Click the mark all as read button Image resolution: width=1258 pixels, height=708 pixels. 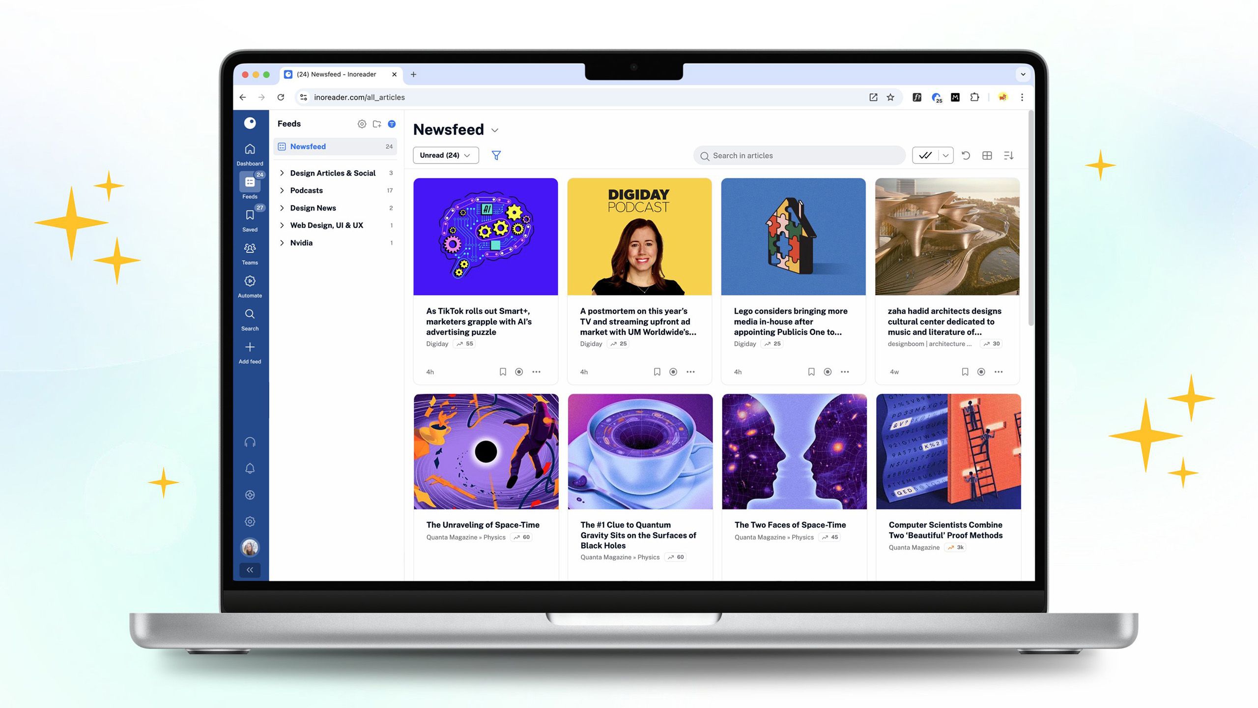tap(925, 155)
